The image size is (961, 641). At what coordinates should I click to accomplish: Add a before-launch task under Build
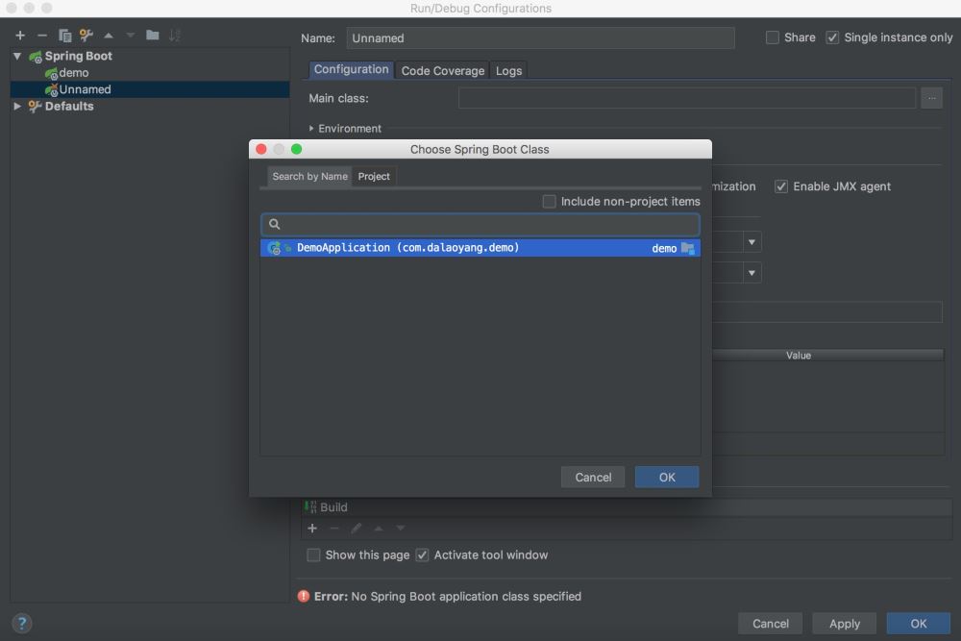pos(312,529)
